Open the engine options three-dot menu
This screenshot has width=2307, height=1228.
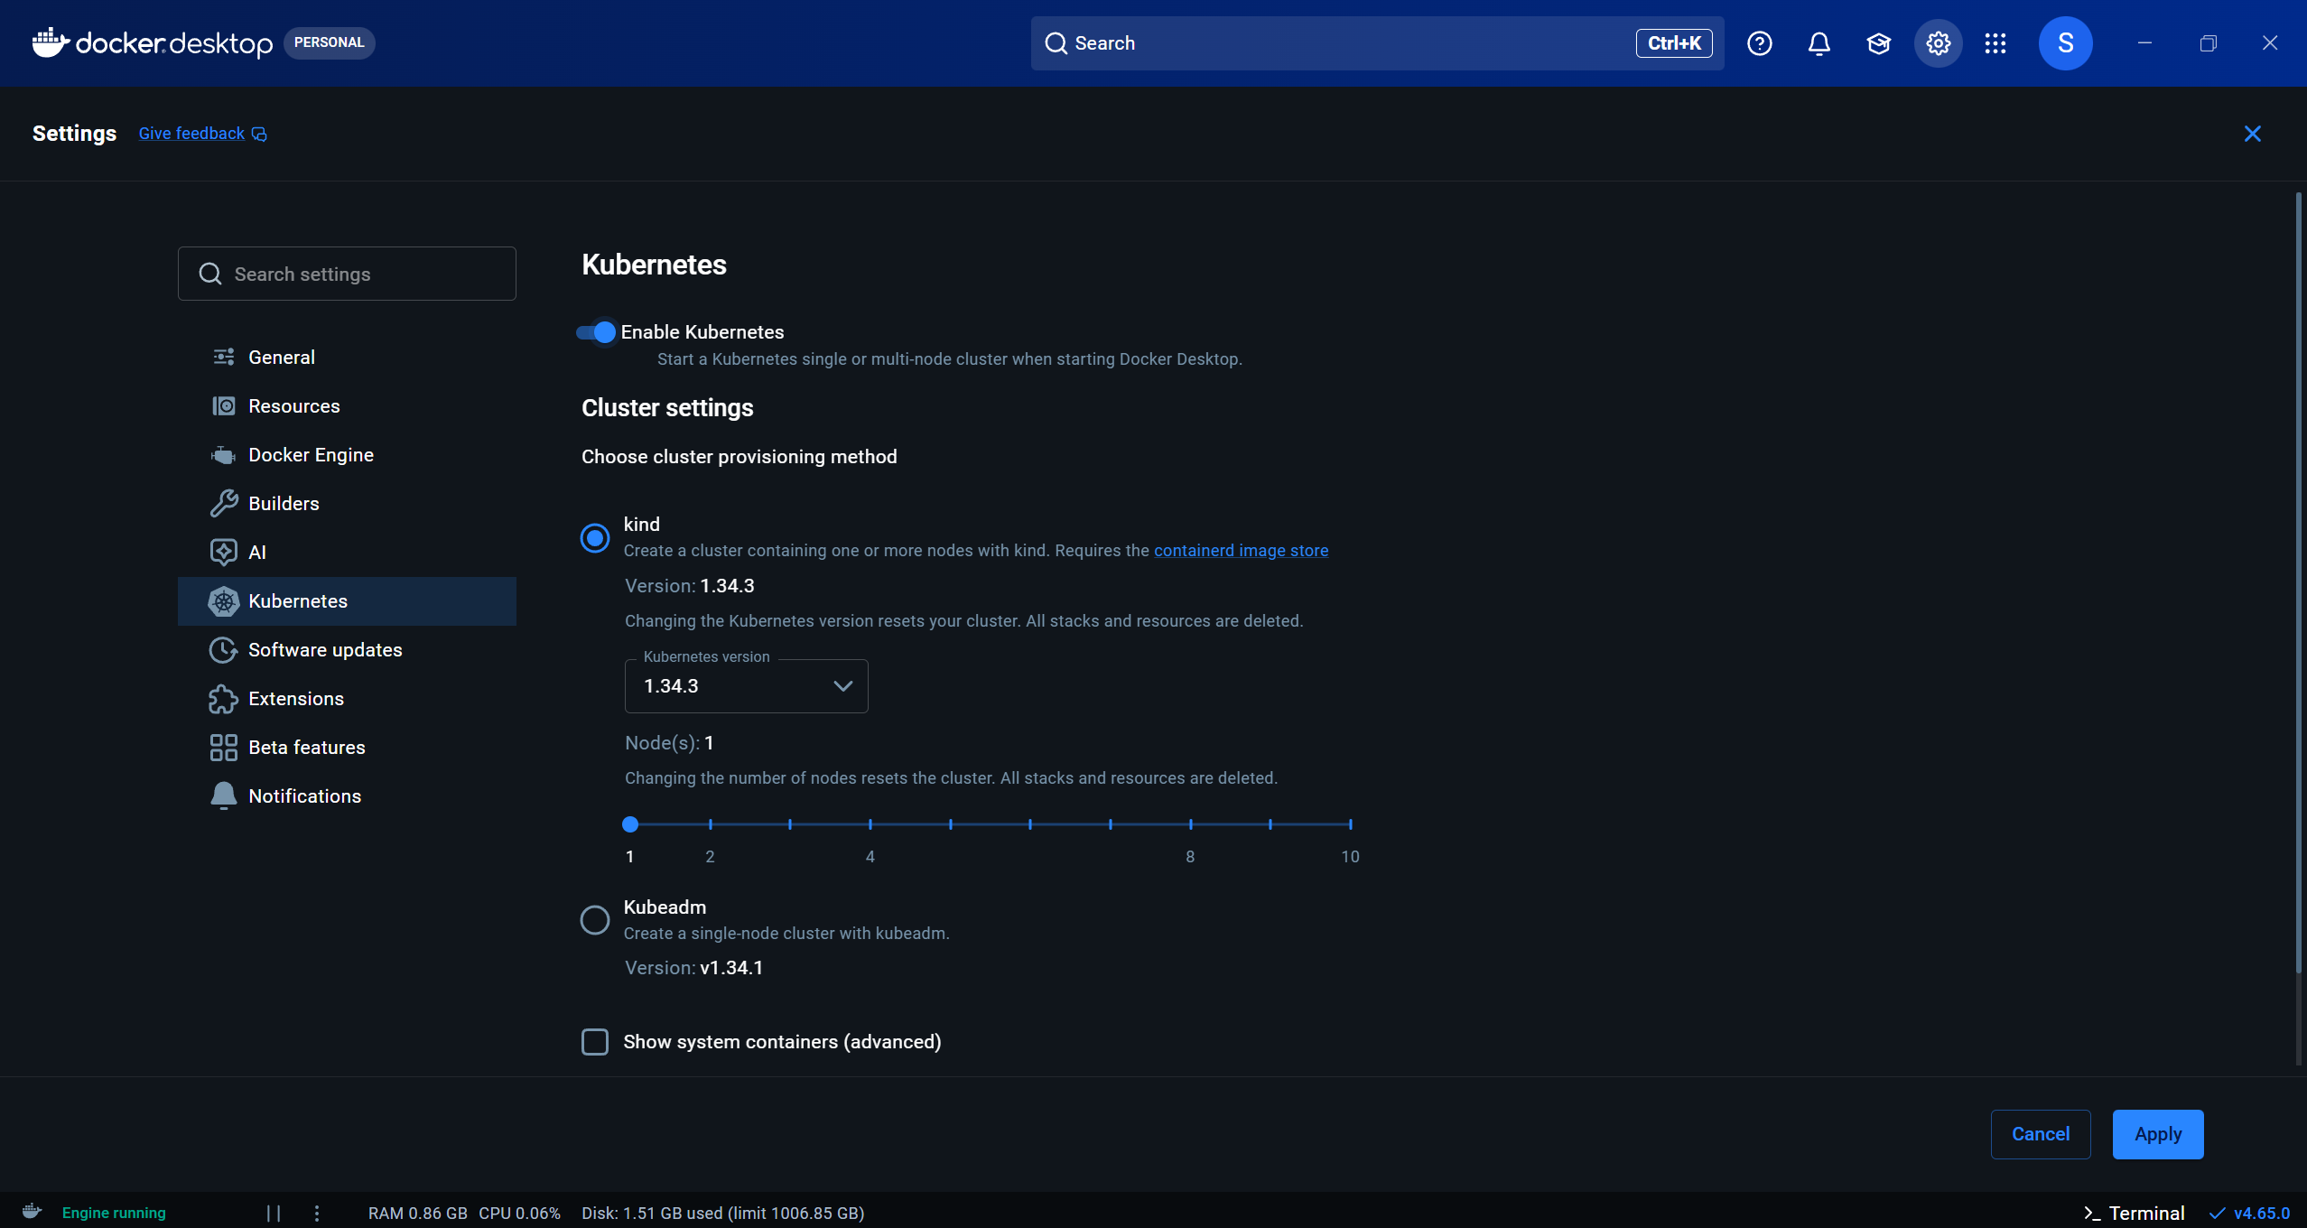316,1213
